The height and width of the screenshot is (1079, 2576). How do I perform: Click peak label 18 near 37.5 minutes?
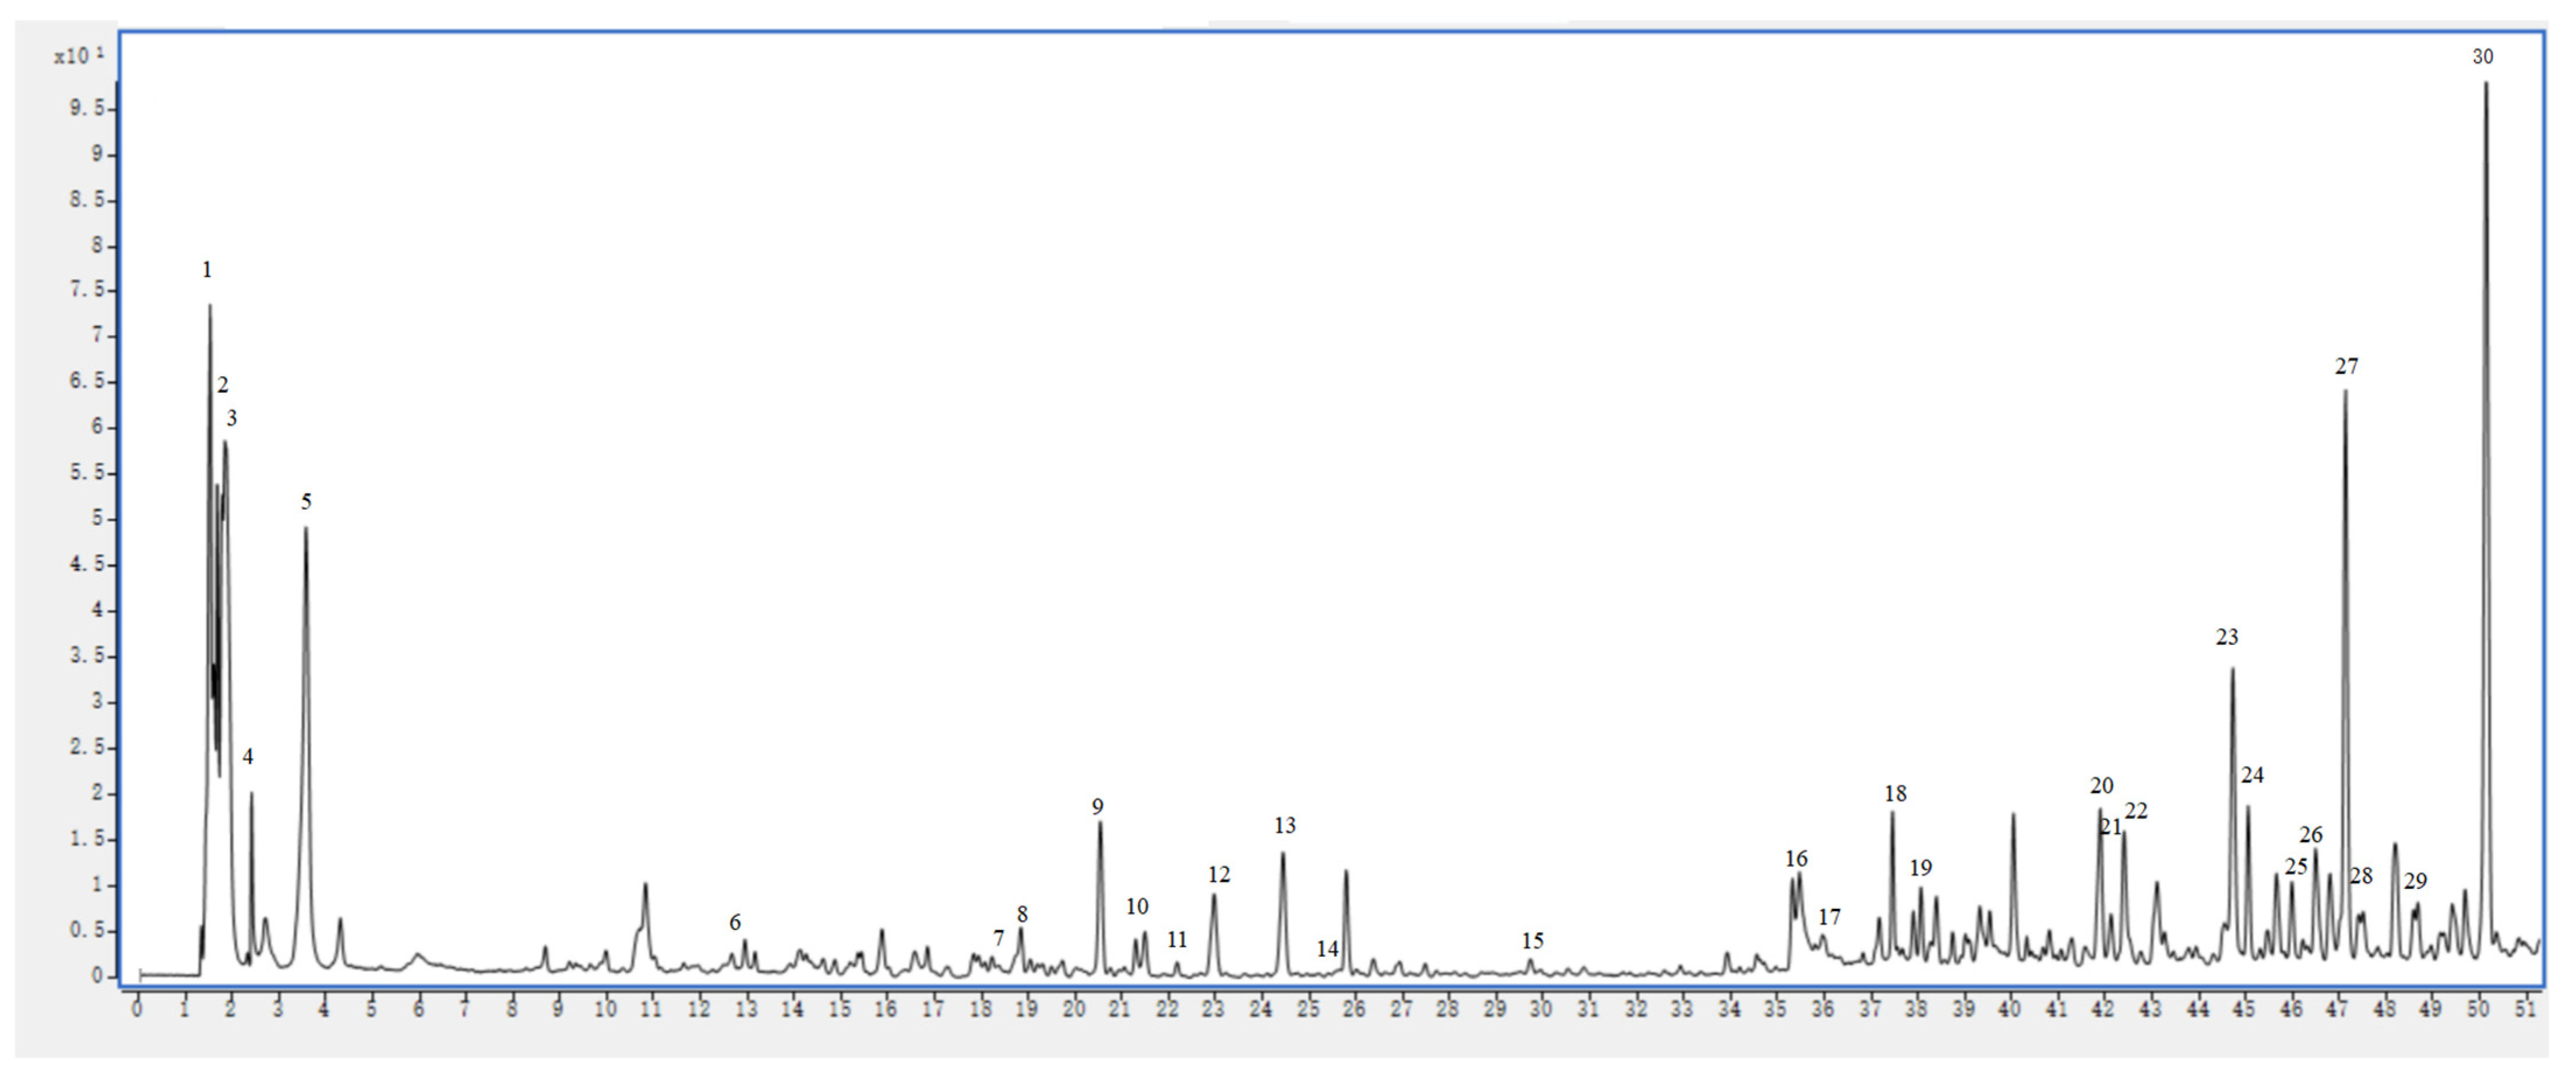click(x=1895, y=794)
